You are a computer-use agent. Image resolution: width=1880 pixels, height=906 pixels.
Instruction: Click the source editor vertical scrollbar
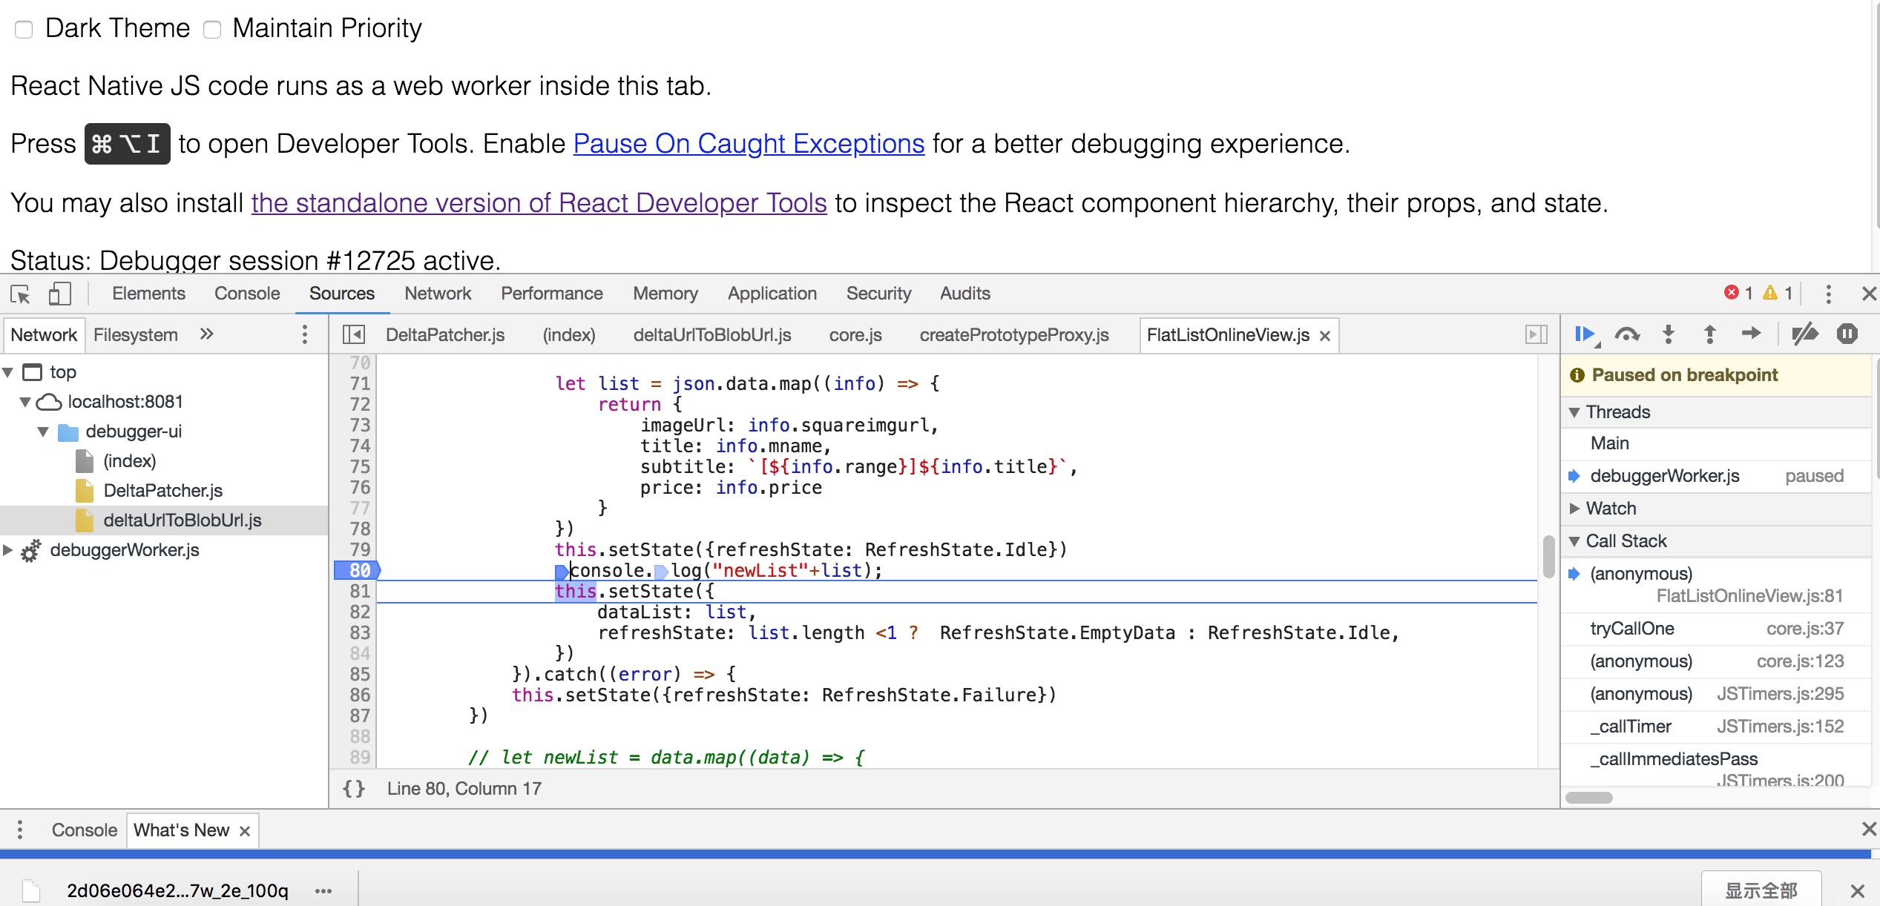(x=1548, y=556)
